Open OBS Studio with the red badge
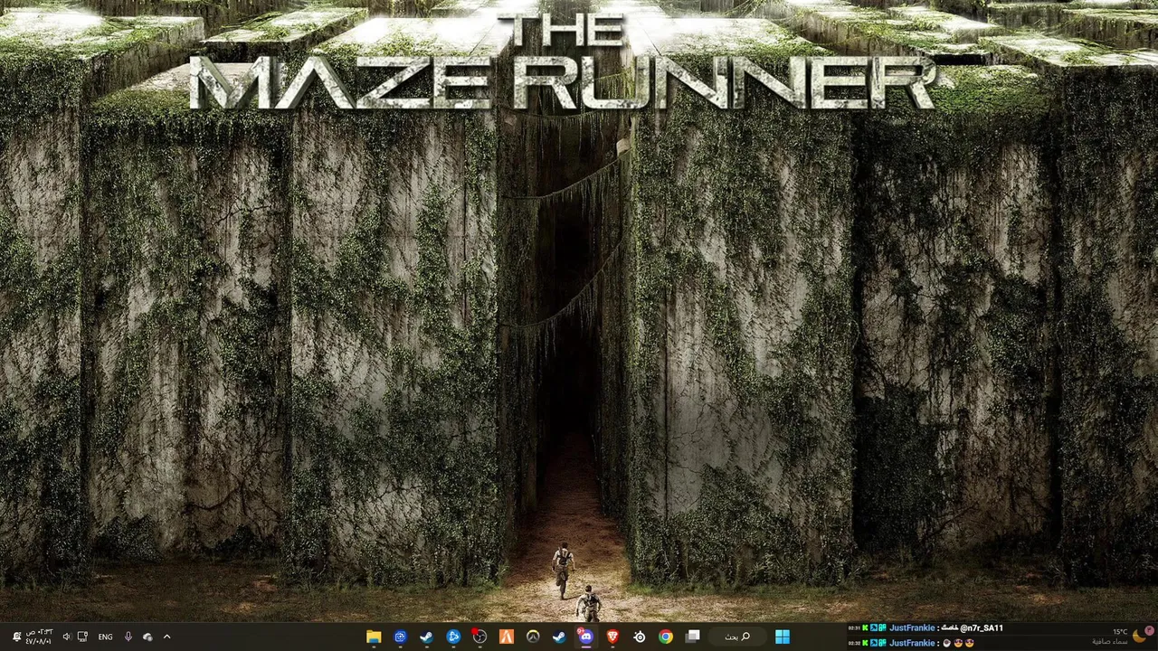The image size is (1158, 651). pos(479,637)
